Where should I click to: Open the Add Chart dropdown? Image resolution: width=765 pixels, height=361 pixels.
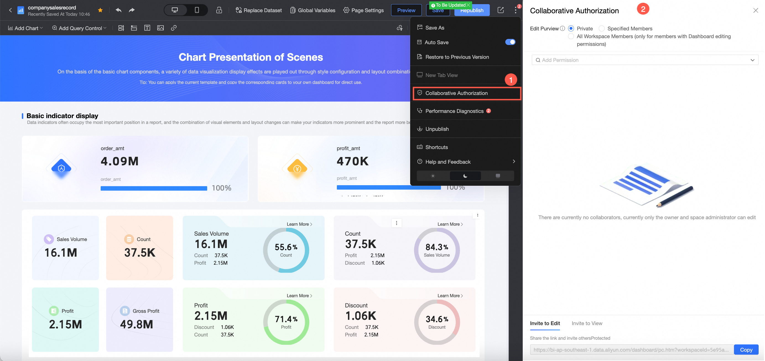pos(25,28)
